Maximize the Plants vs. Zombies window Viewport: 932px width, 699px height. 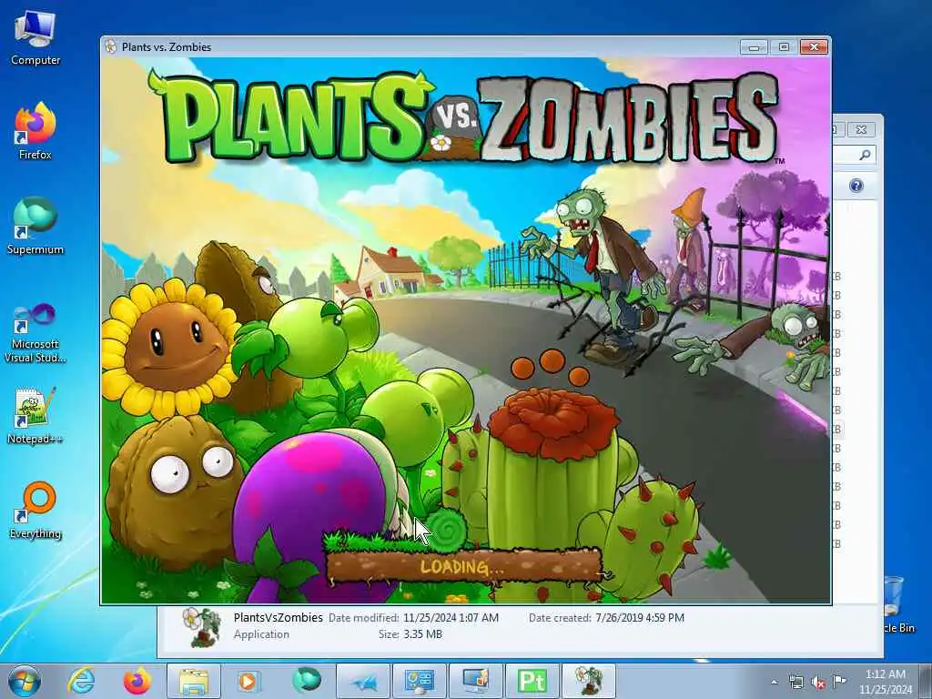point(784,47)
